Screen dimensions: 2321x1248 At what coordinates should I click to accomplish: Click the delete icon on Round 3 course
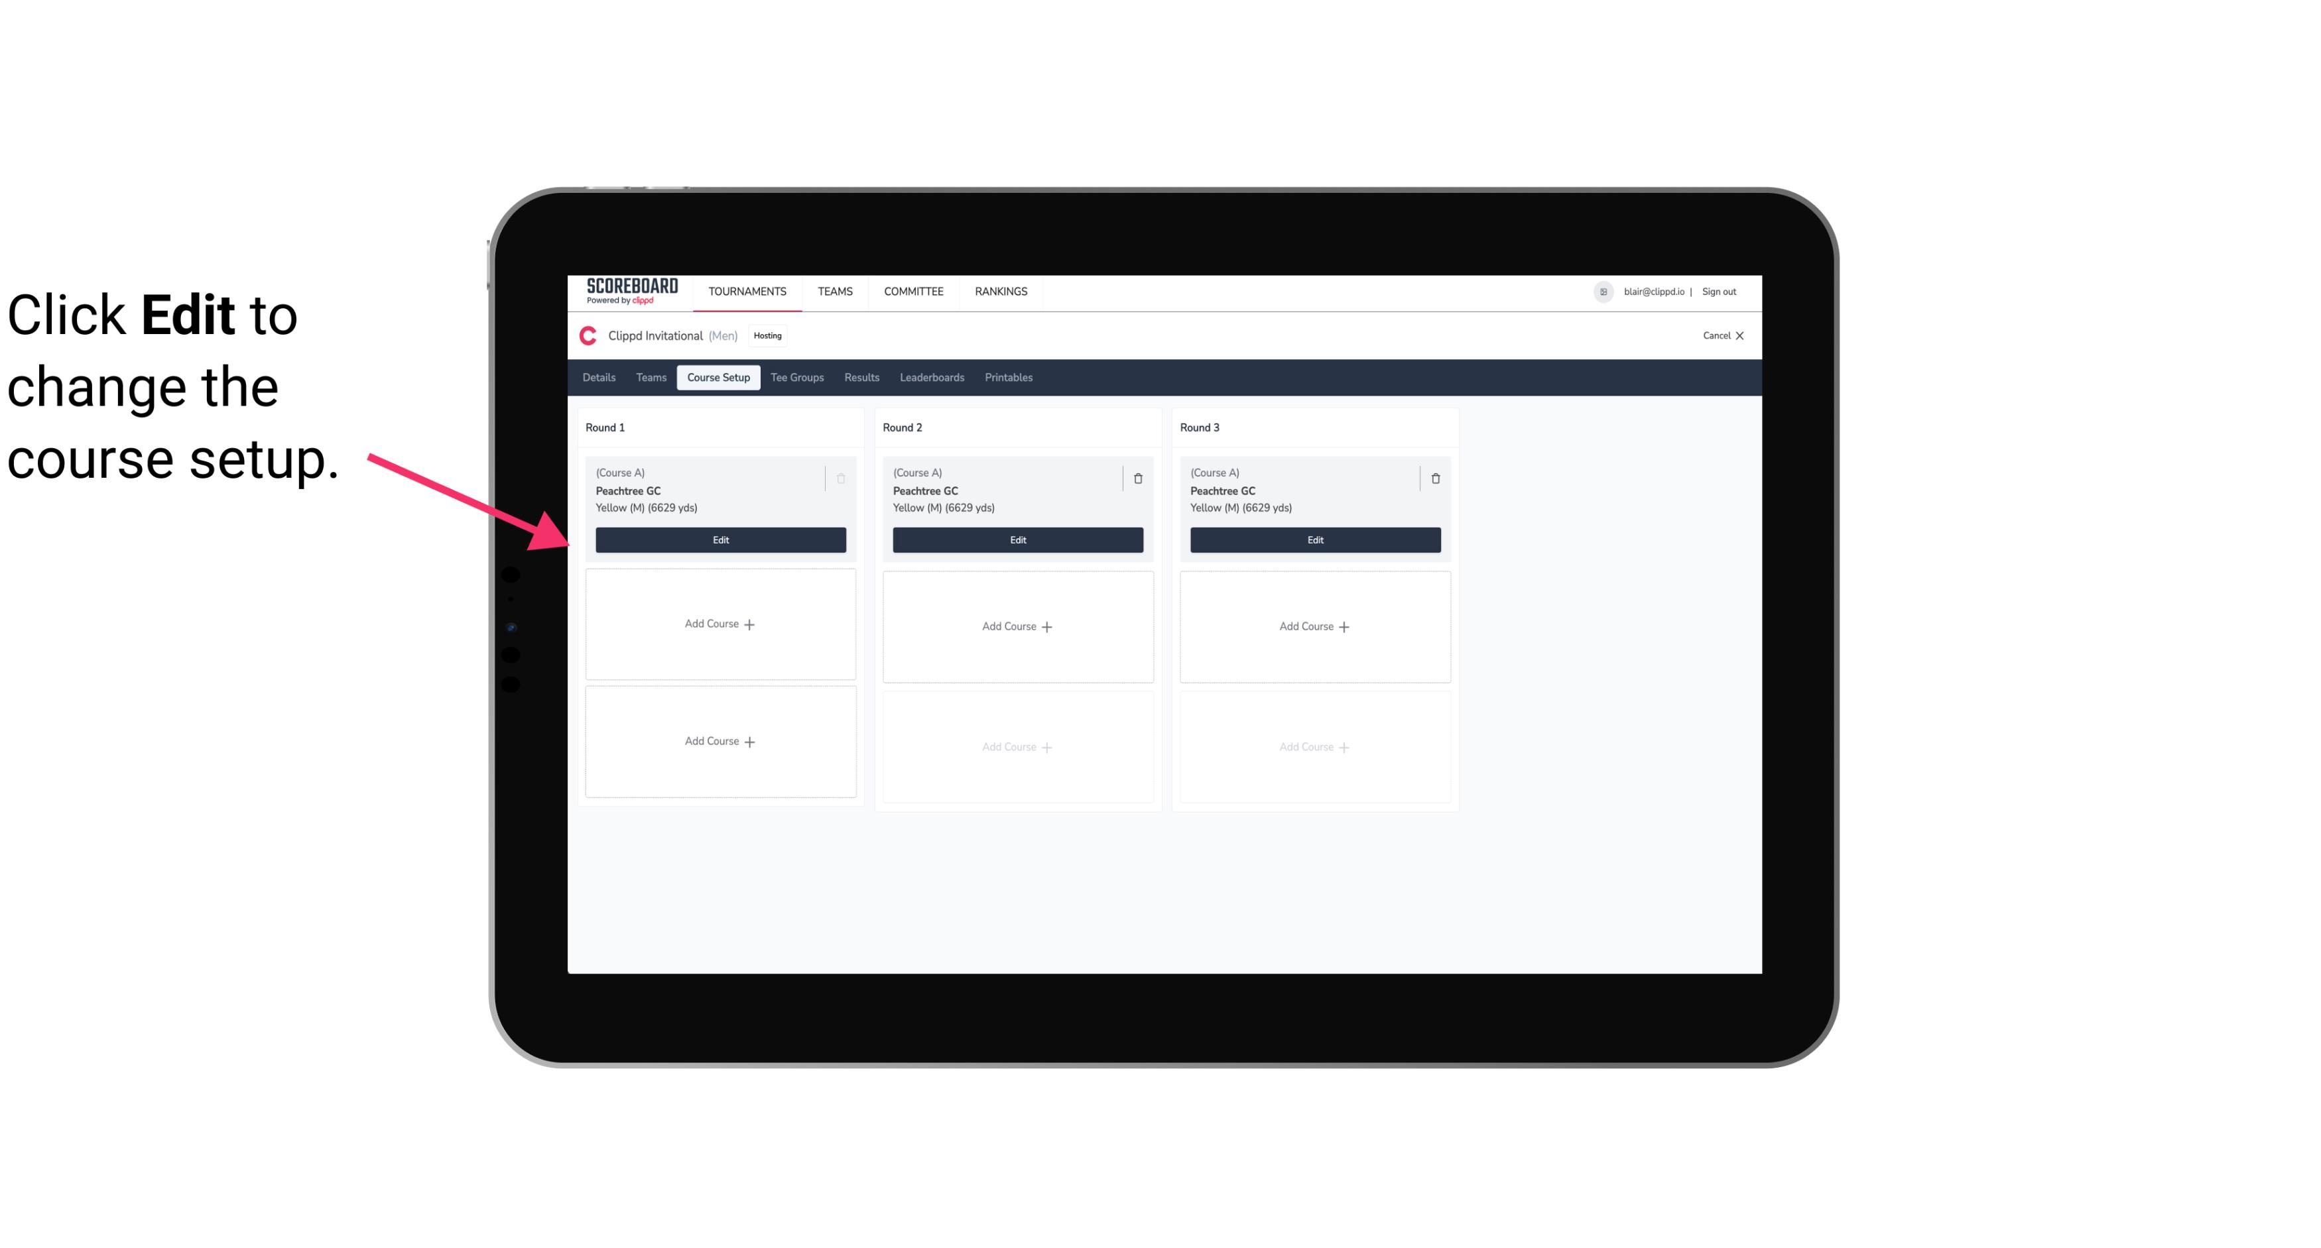[1436, 477]
